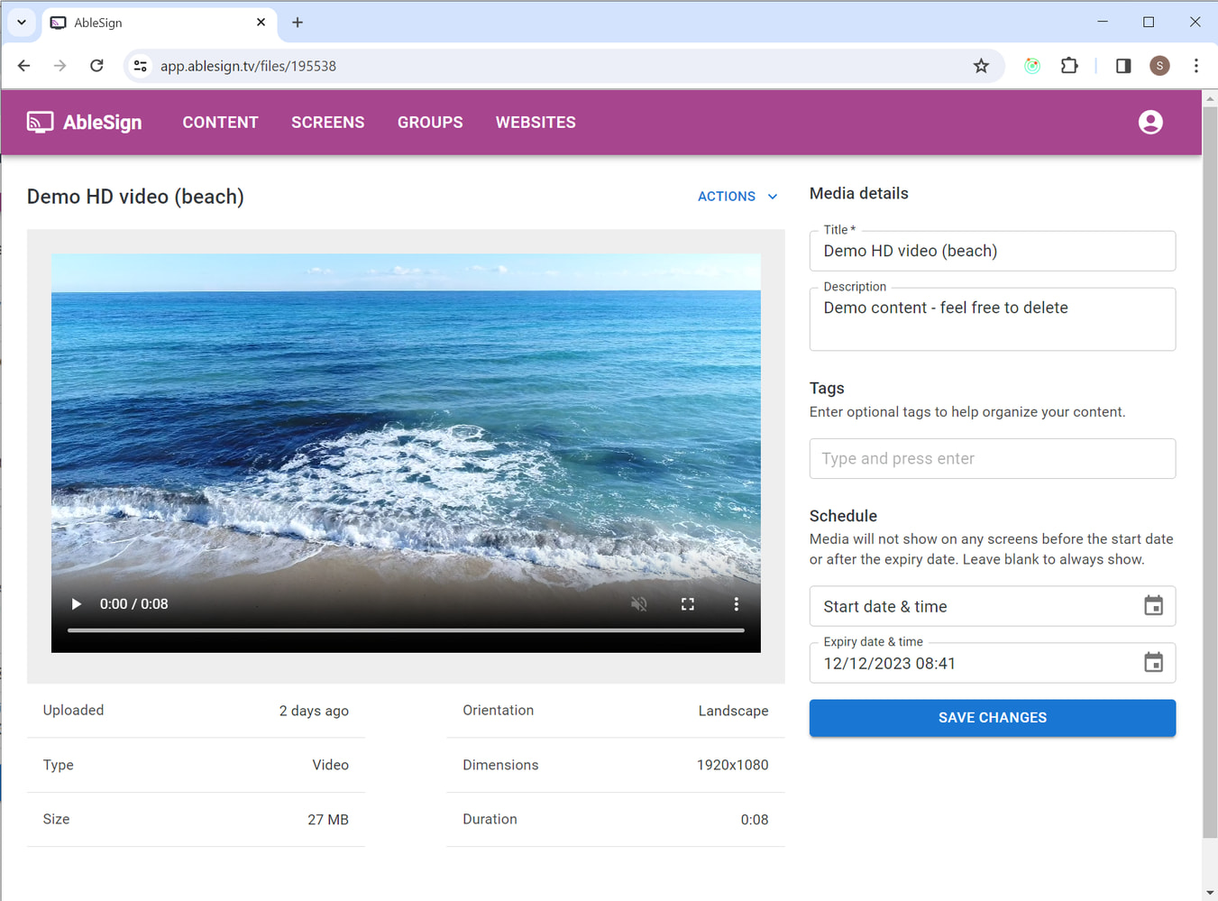Unmute the video audio
The image size is (1218, 901).
[638, 604]
